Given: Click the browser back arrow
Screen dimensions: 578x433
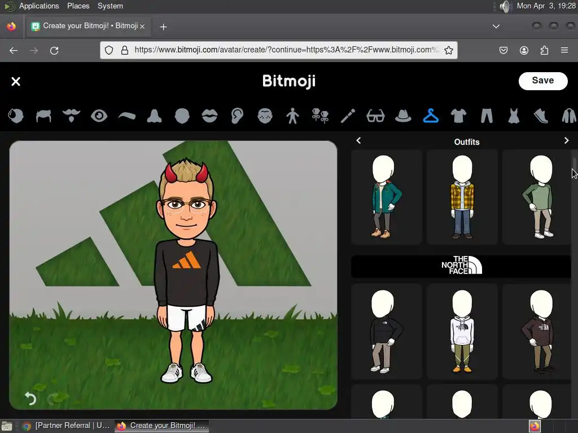Looking at the screenshot, I should [14, 50].
